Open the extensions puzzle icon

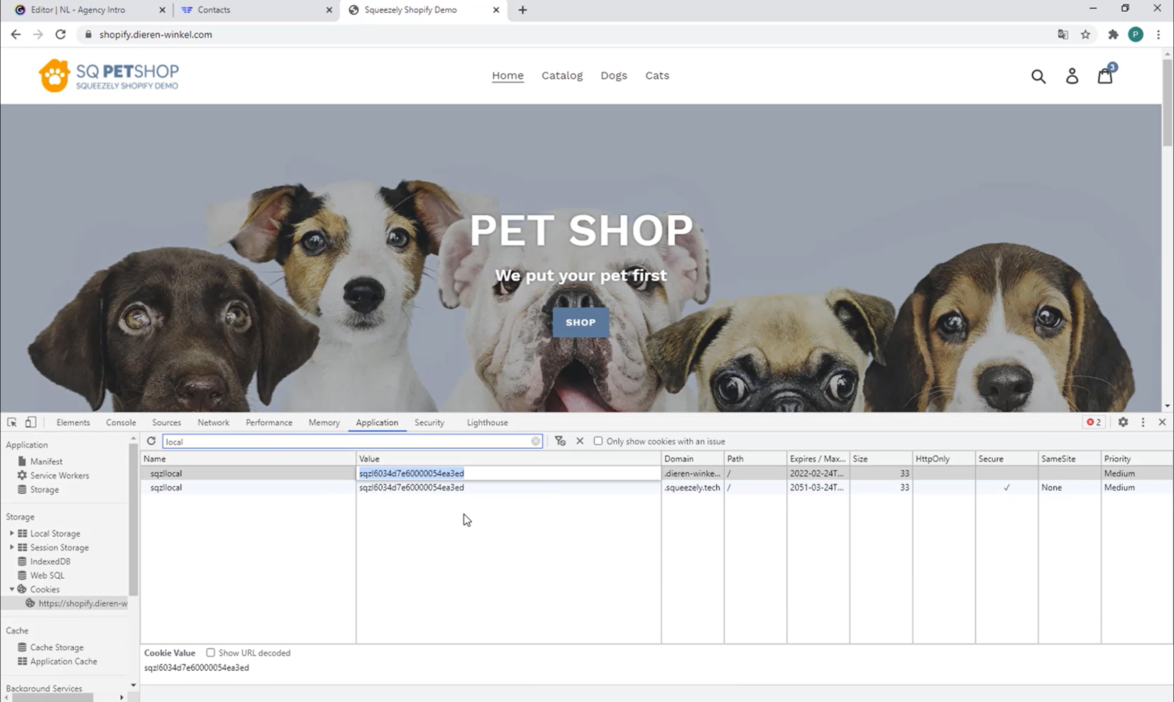click(1113, 34)
